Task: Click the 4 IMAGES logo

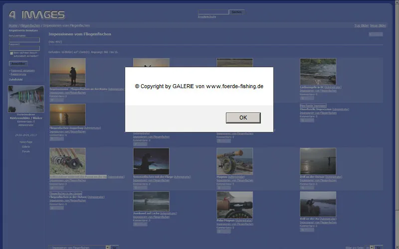Action: pyautogui.click(x=36, y=15)
